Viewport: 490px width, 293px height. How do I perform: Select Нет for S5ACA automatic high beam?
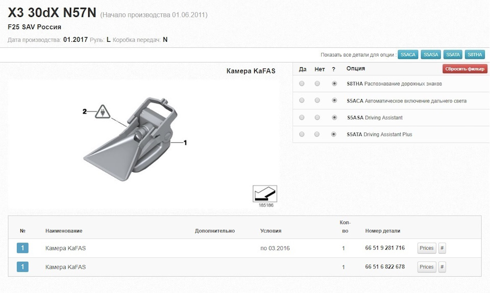[x=317, y=100]
